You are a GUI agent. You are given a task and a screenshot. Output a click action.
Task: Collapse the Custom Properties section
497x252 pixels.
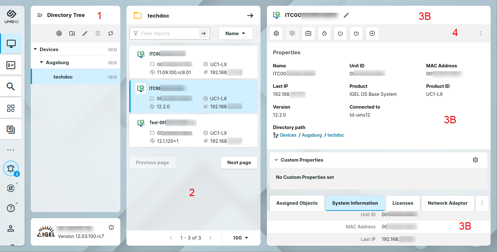click(x=276, y=160)
